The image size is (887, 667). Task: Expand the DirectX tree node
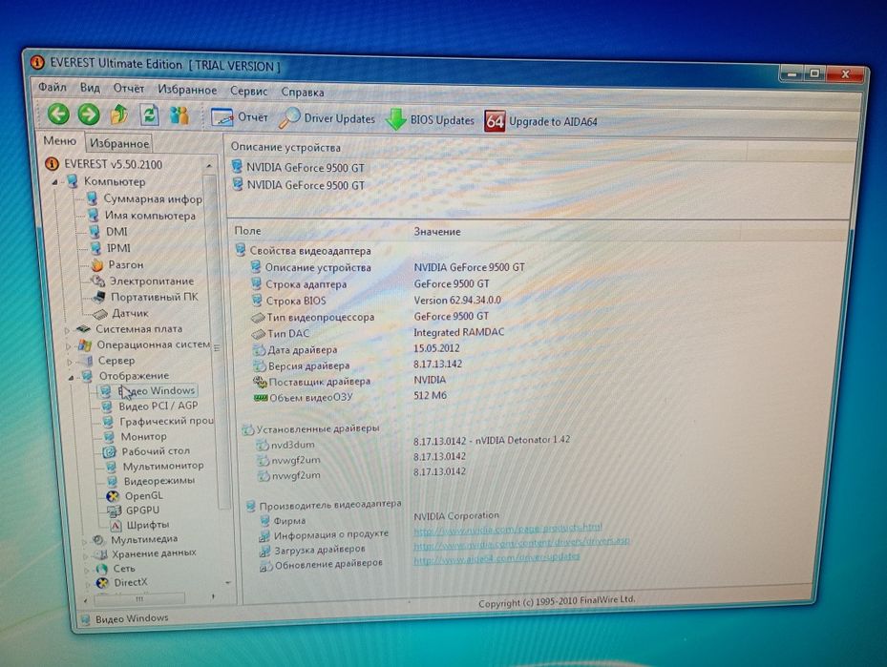tap(87, 584)
